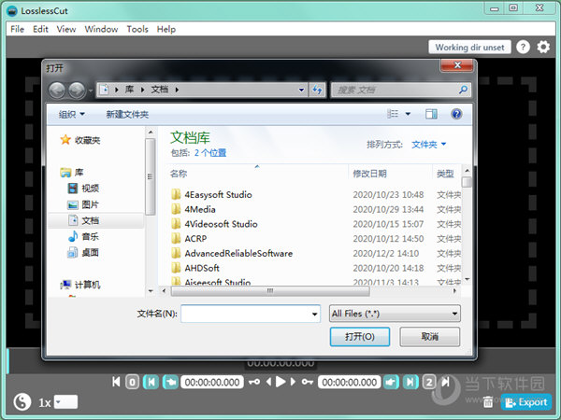Go forward in the open dialog

point(77,90)
